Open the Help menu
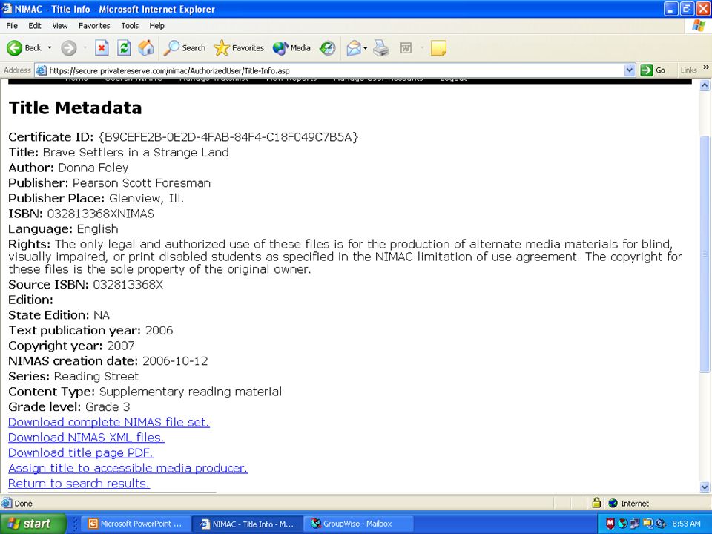The height and width of the screenshot is (534, 712). click(156, 26)
